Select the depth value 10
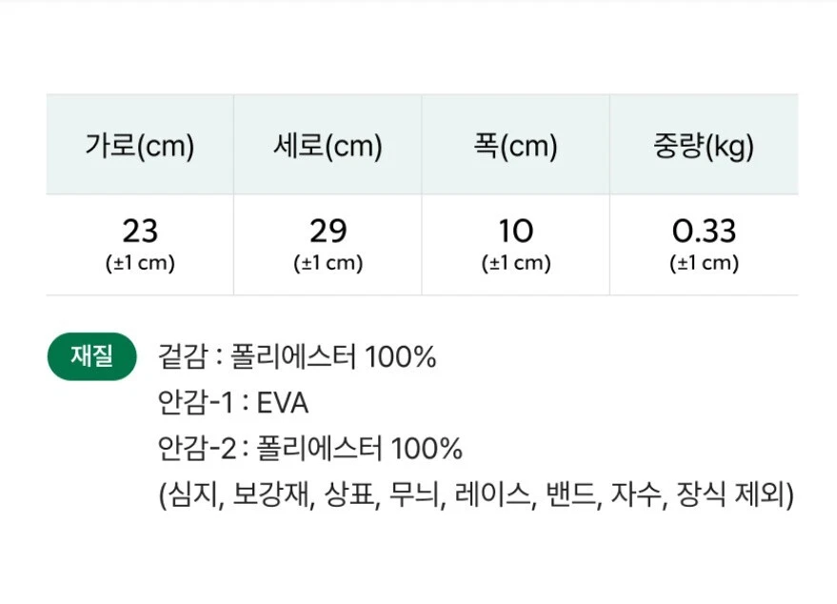The height and width of the screenshot is (604, 837). coord(515,231)
